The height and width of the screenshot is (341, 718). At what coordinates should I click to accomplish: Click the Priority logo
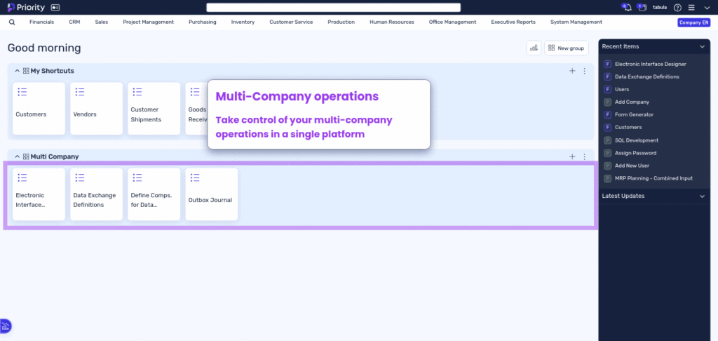tap(26, 7)
